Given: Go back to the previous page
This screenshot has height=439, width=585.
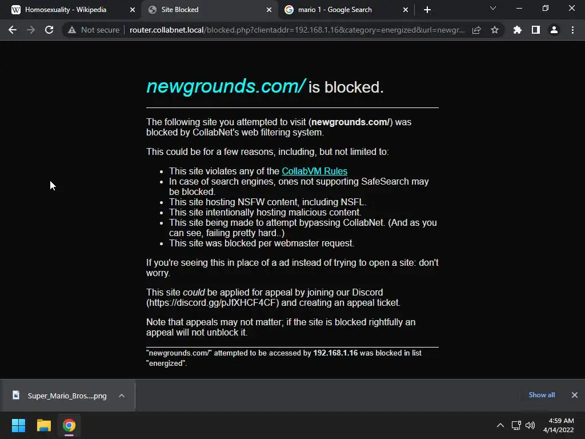Looking at the screenshot, I should 13,30.
